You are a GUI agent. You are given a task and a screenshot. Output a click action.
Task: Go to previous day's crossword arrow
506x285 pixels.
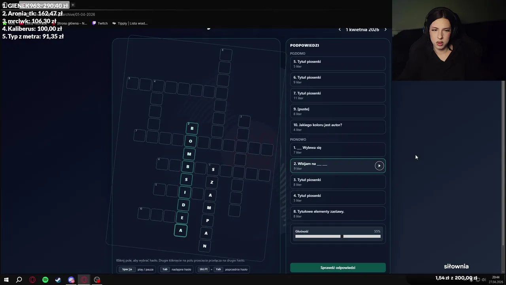coord(340,30)
